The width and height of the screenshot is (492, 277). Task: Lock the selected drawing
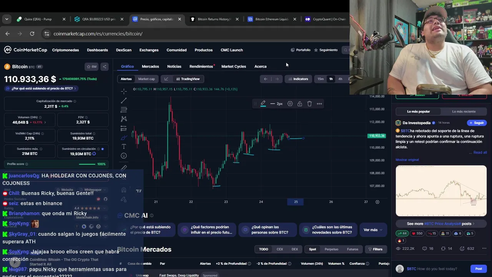click(299, 103)
